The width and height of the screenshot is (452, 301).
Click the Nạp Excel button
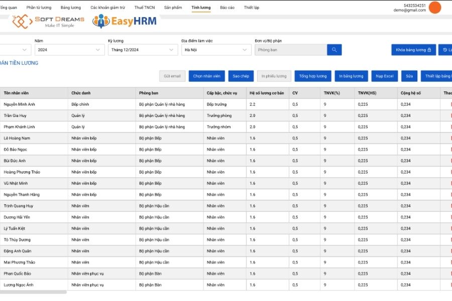pos(385,76)
